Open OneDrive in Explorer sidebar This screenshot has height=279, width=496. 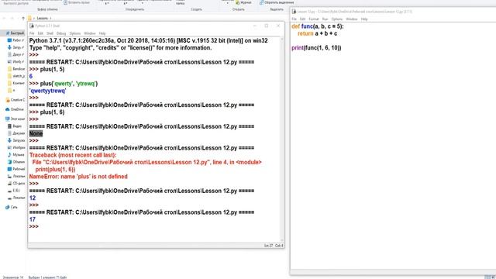tap(15, 109)
